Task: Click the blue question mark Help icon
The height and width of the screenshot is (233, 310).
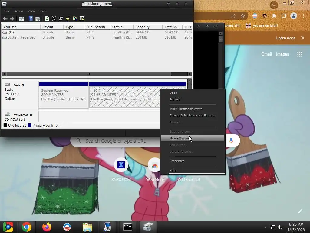Action: click(x=31, y=19)
